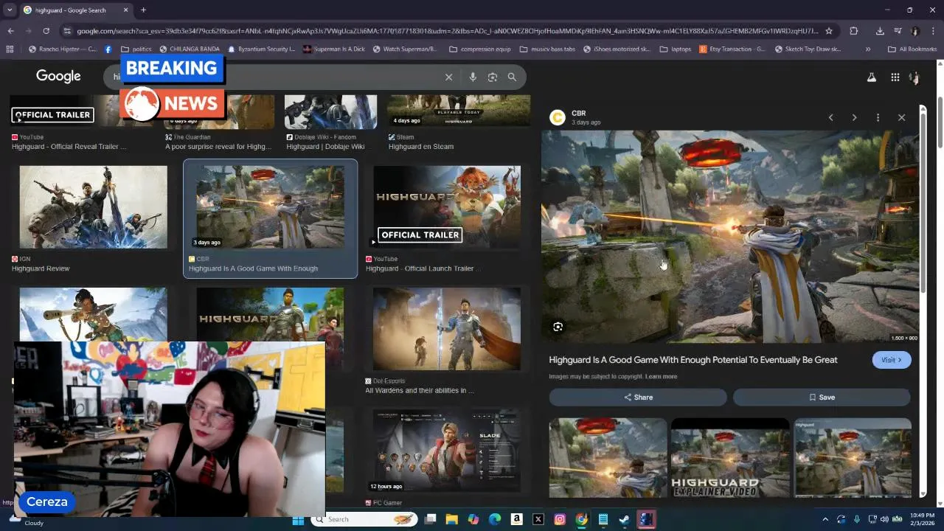
Task: Search inside this image with the lens icon
Action: click(558, 327)
